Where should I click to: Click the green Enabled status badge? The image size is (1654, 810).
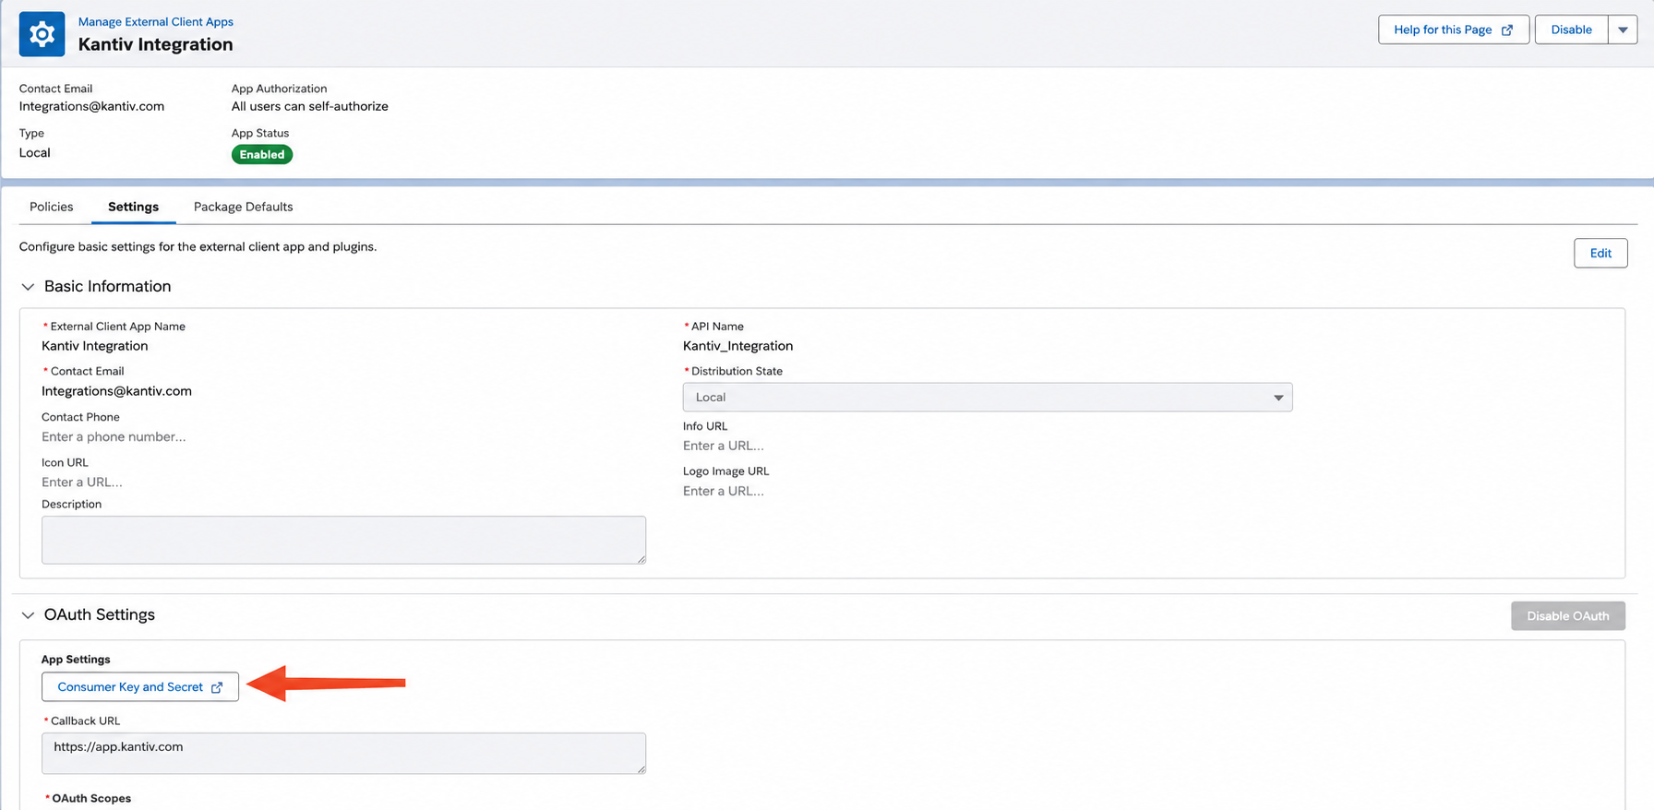click(x=262, y=154)
